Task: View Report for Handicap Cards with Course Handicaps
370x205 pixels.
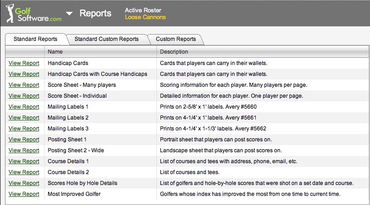Action: point(24,74)
